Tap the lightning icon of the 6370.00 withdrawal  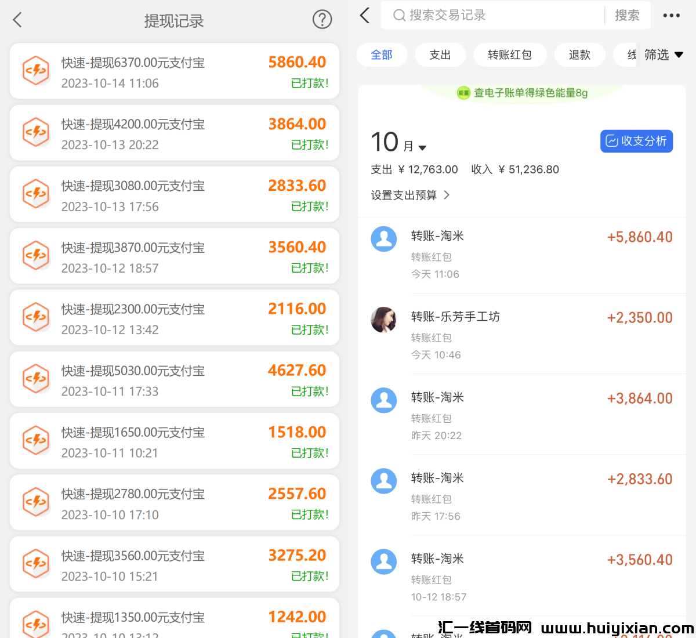(36, 71)
